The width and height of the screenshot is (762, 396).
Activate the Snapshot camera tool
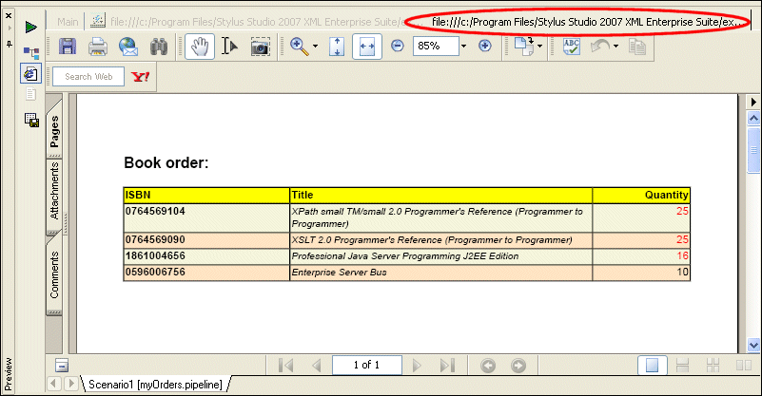(x=260, y=46)
